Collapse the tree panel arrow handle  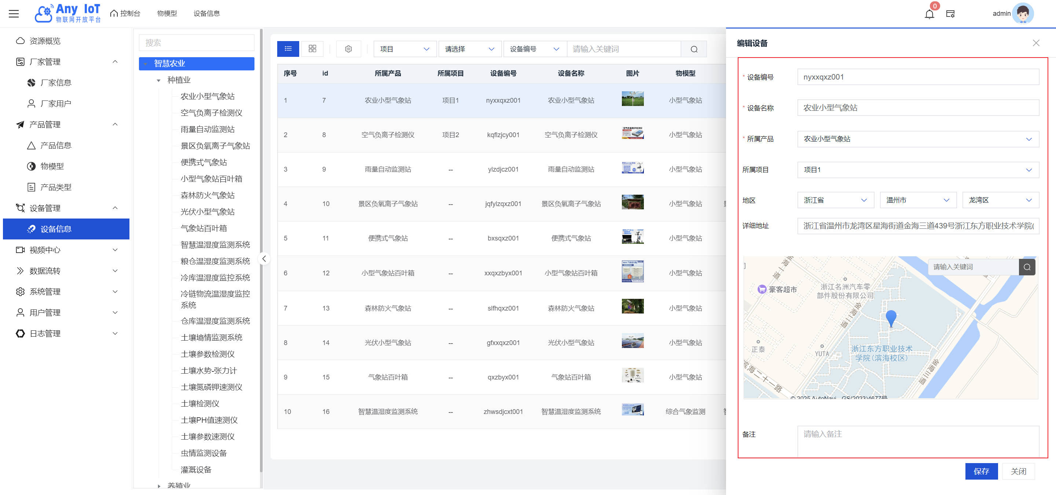click(264, 258)
